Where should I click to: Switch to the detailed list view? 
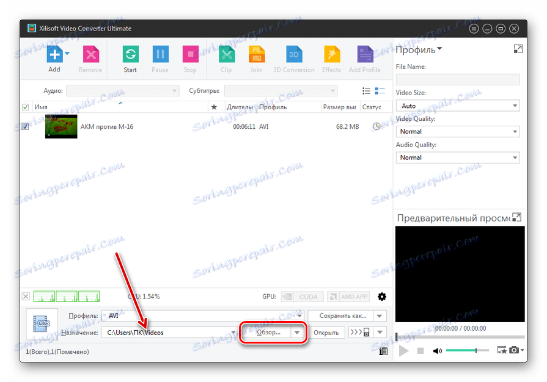pyautogui.click(x=380, y=90)
